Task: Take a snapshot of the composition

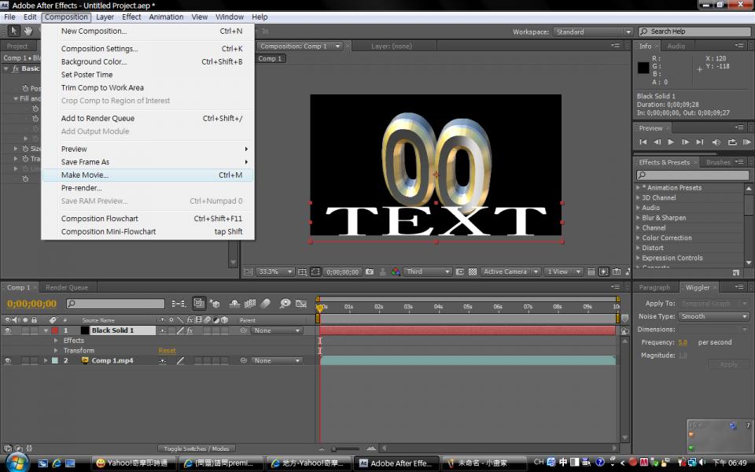Action: pyautogui.click(x=370, y=271)
